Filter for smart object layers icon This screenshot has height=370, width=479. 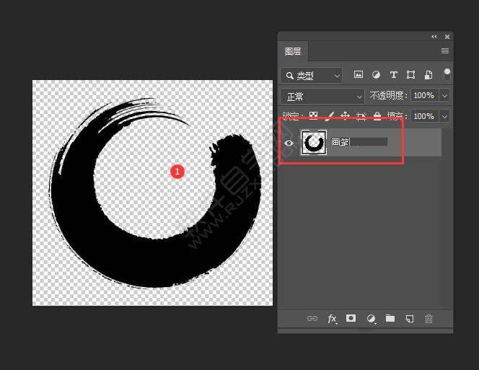[x=429, y=74]
